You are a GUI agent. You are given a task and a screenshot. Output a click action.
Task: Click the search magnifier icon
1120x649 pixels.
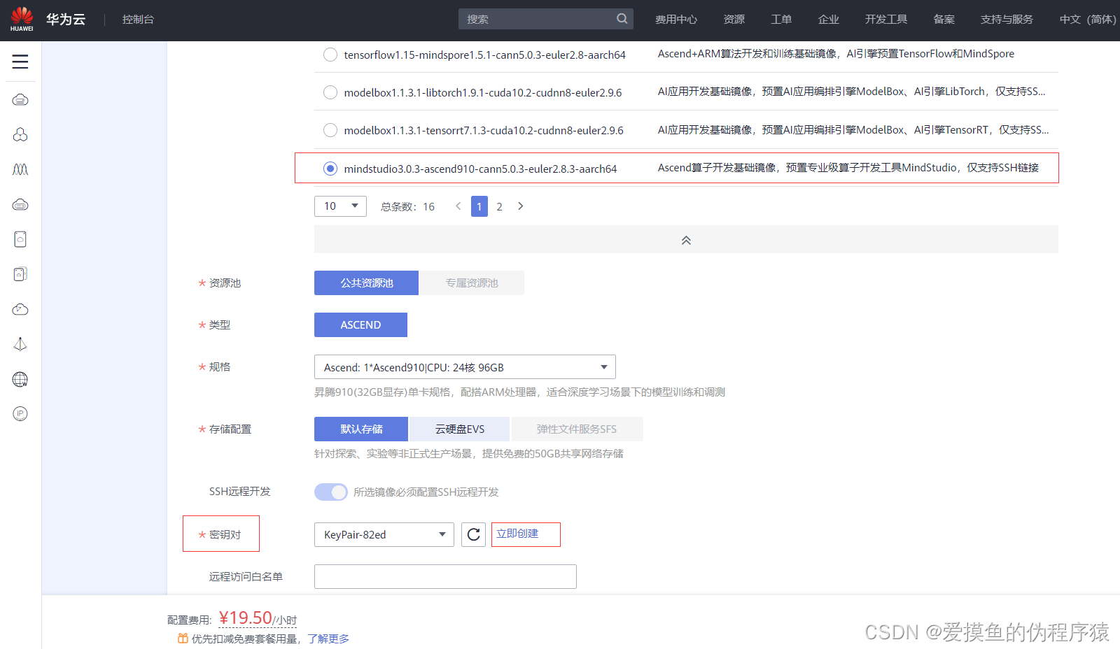pyautogui.click(x=622, y=19)
